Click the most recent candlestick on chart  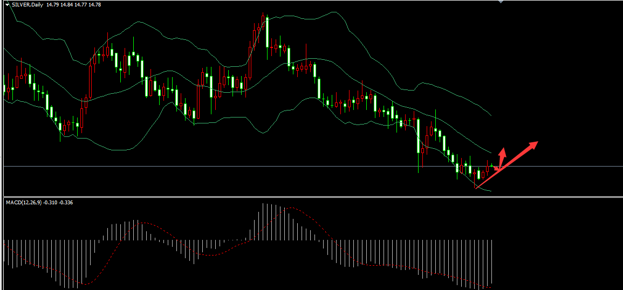point(492,165)
